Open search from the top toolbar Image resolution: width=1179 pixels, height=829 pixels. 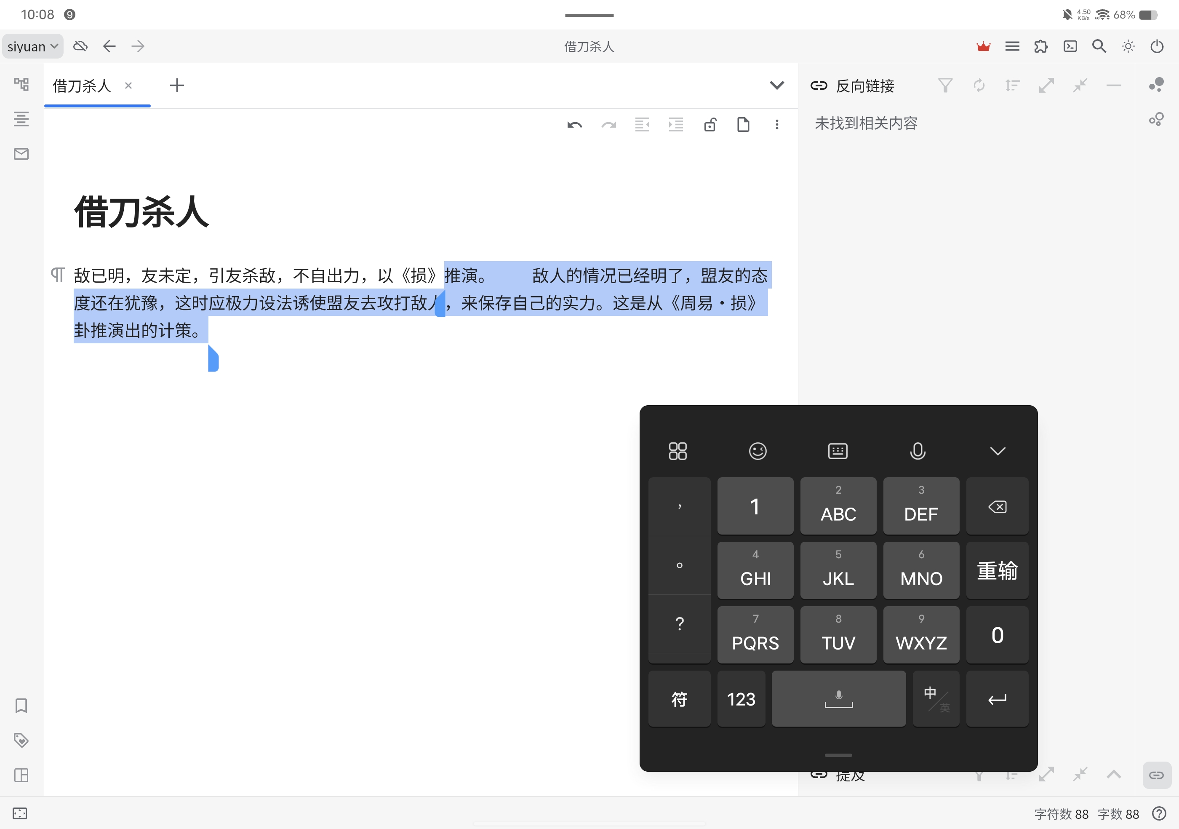pos(1099,46)
